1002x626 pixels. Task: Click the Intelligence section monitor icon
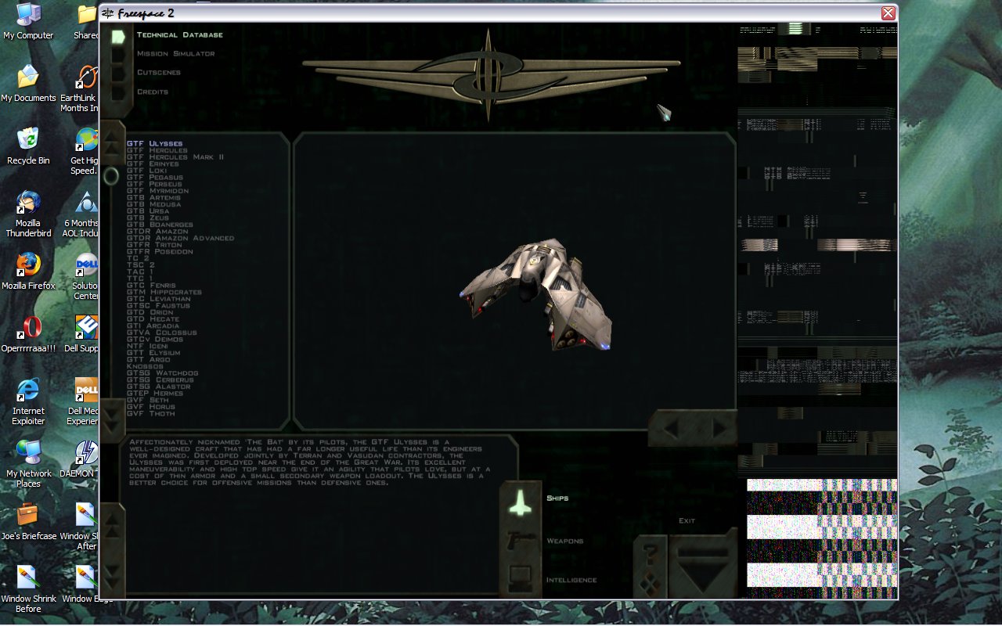click(521, 579)
